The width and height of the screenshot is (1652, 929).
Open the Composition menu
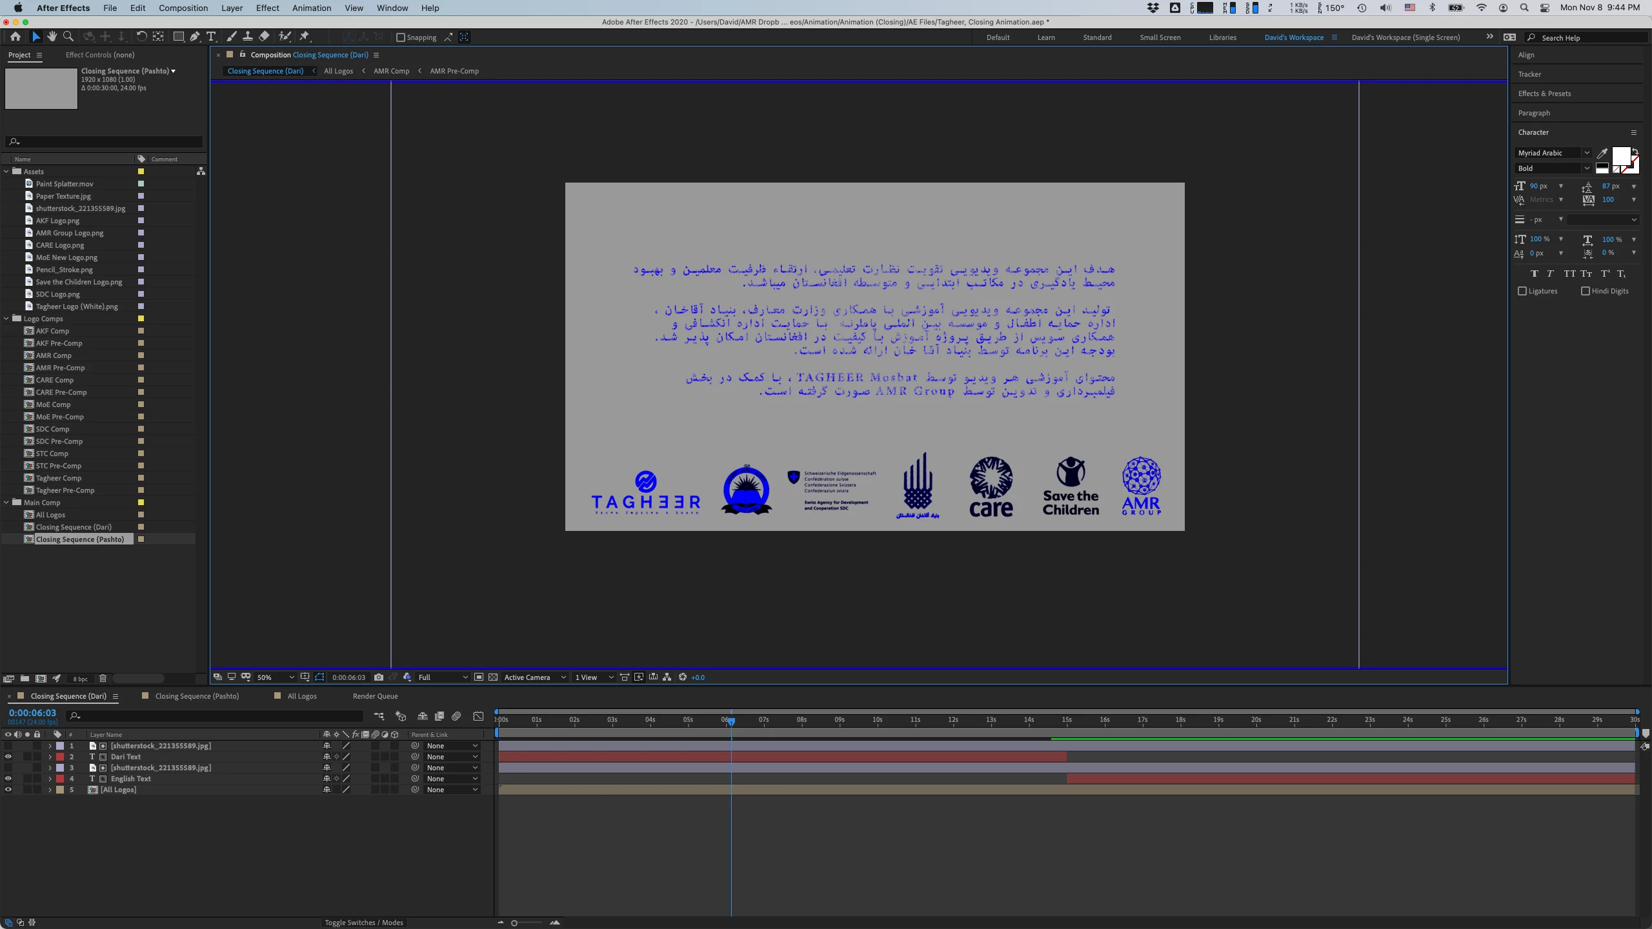183,8
